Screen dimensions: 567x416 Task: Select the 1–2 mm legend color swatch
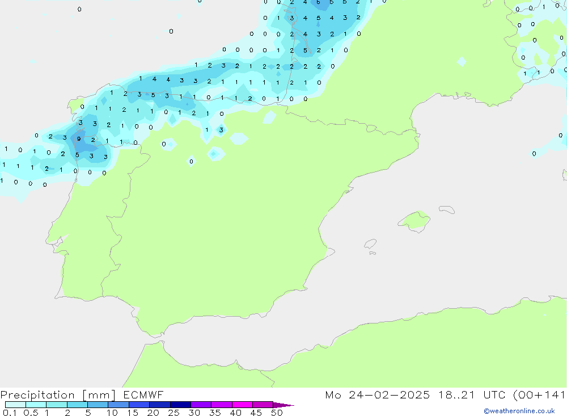(57, 405)
